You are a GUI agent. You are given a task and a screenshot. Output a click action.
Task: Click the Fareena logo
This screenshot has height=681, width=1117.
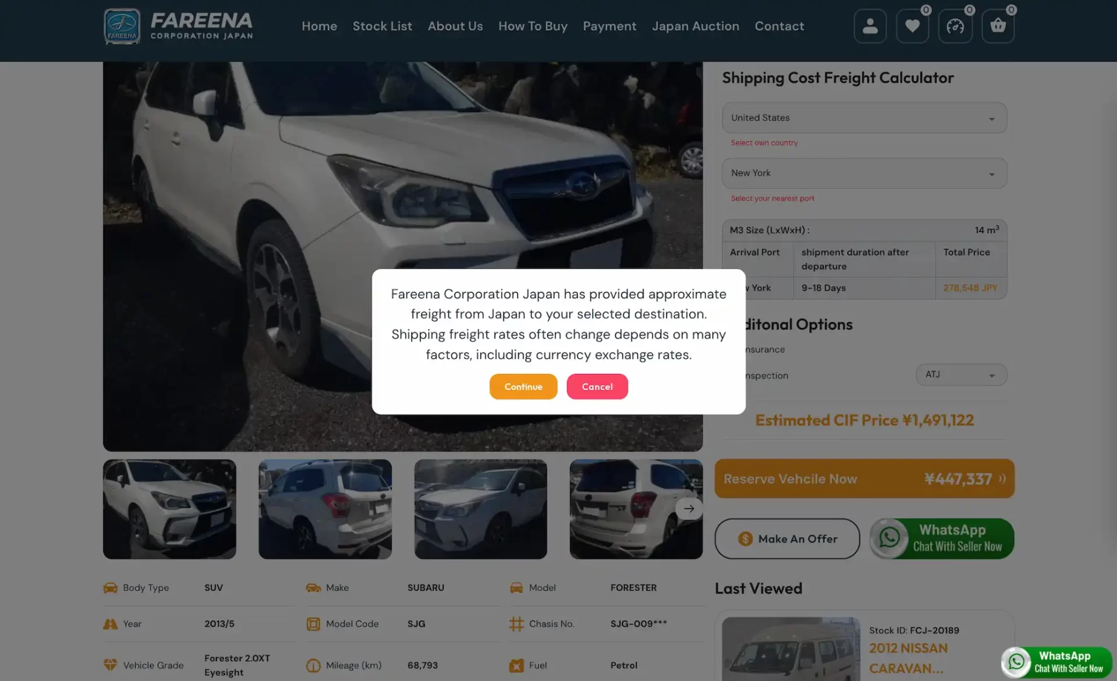[x=178, y=26]
